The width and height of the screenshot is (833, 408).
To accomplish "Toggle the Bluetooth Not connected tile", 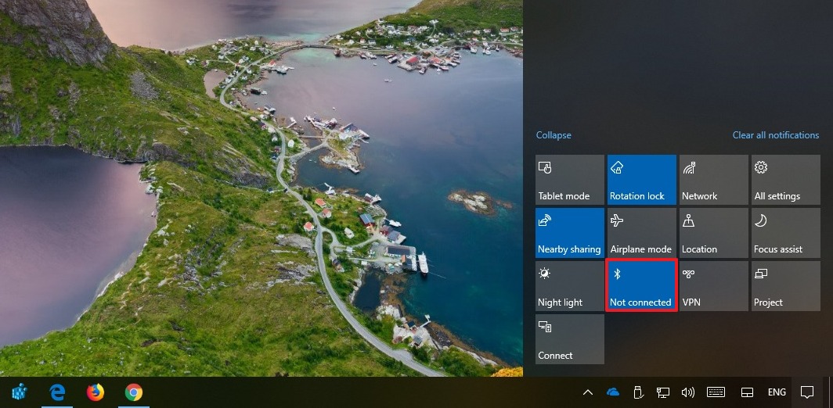I will (x=642, y=286).
